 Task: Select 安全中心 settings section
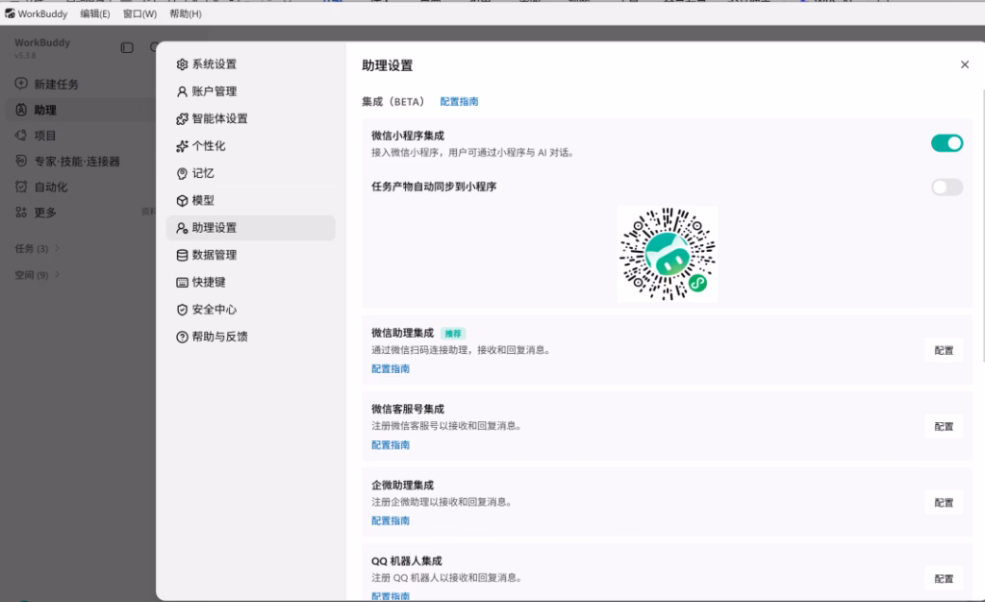(251, 310)
